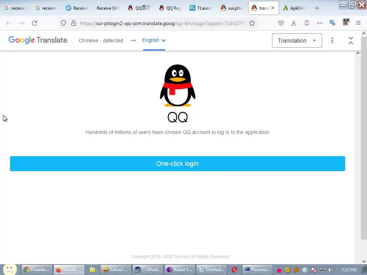Click the QQ title text
Viewport: 367px width, 275px height.
[x=177, y=117]
